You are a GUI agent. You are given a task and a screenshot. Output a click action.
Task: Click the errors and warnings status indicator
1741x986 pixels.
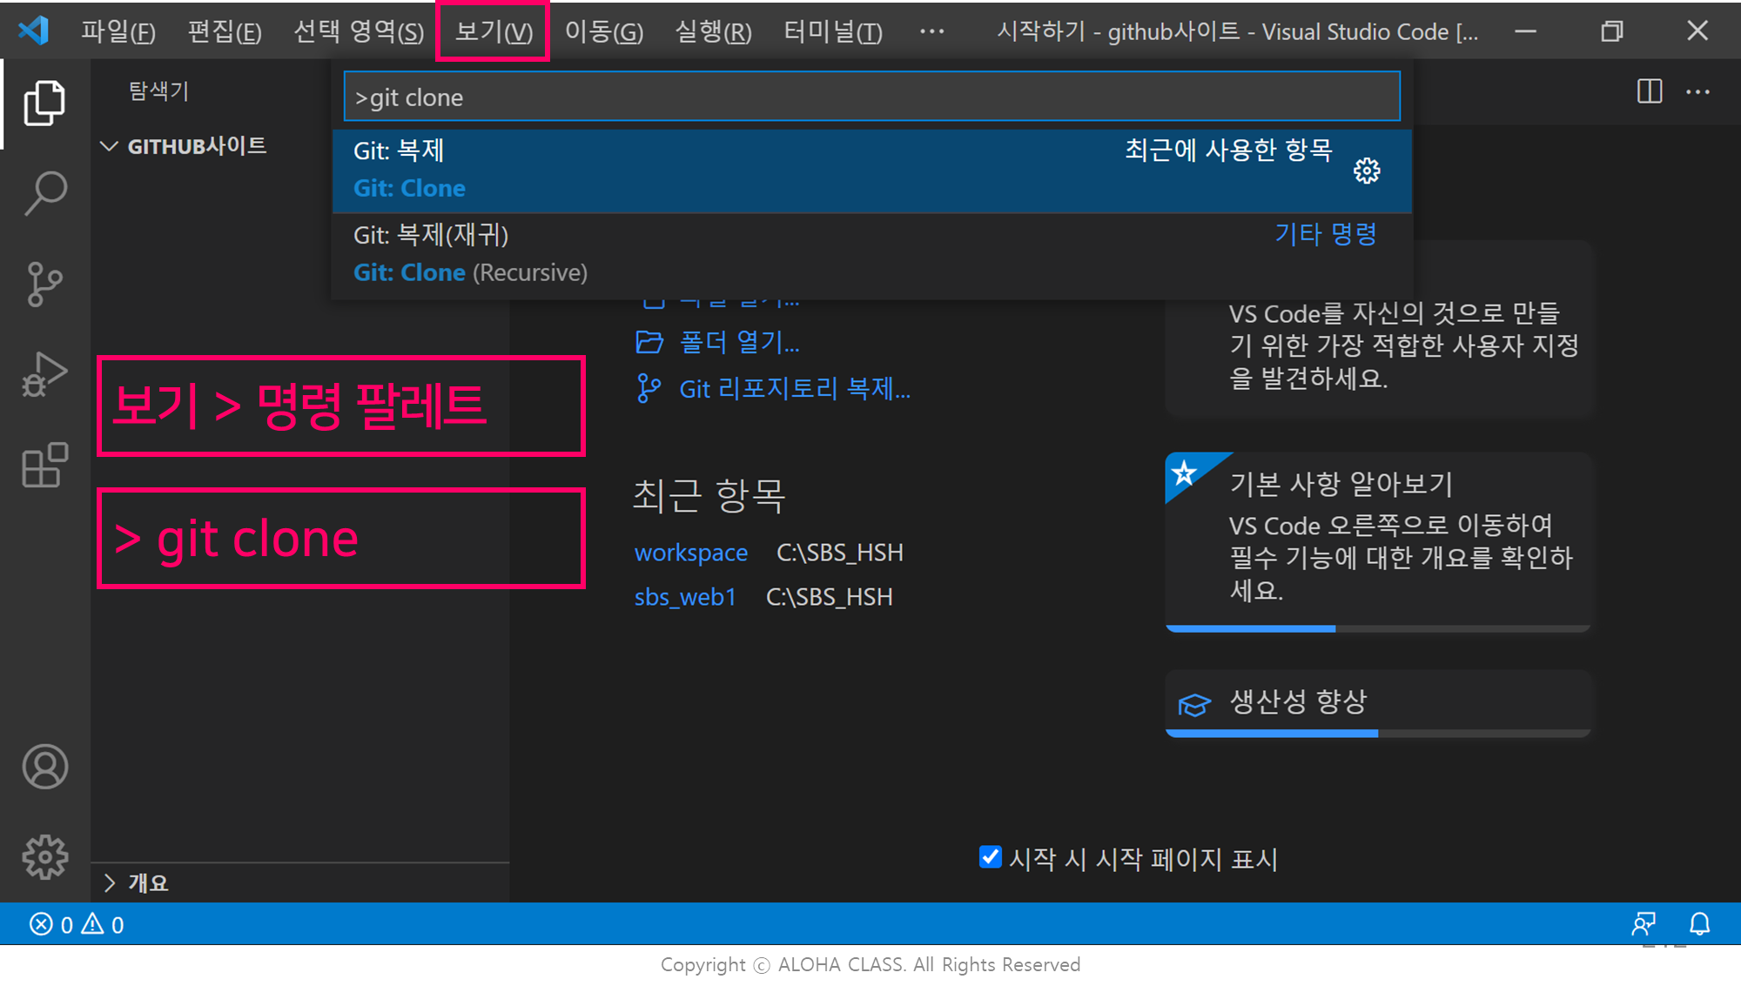[77, 924]
